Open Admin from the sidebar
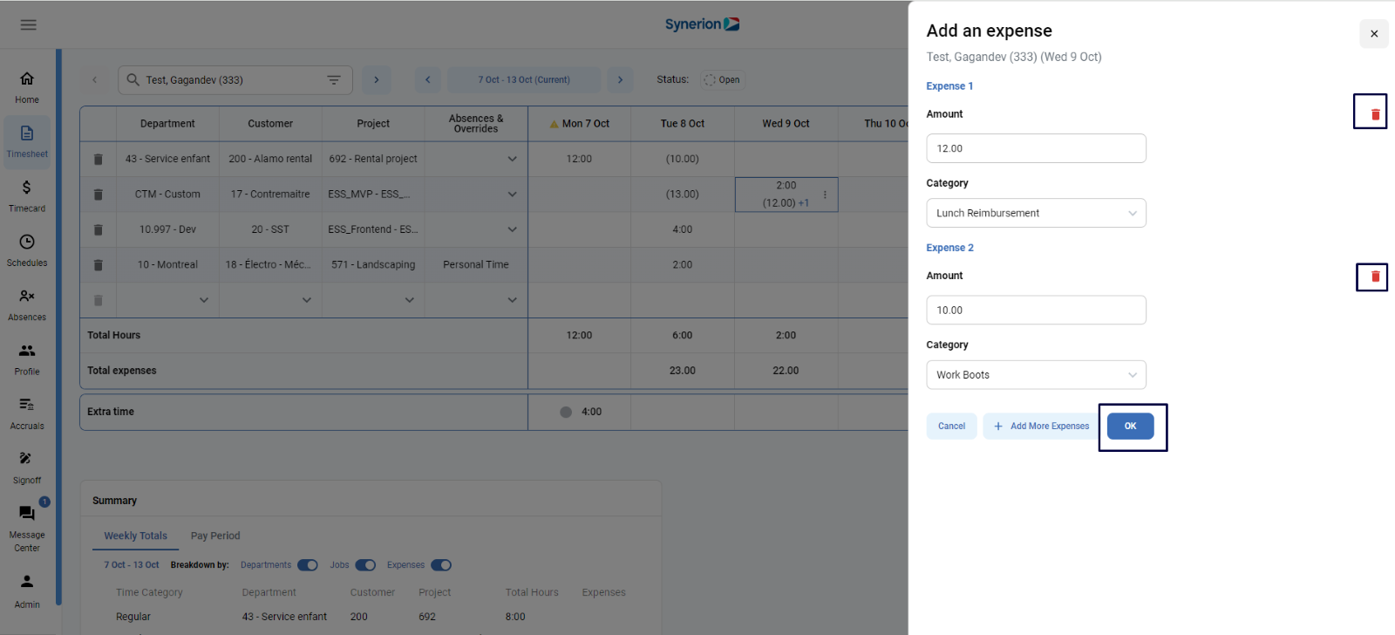The image size is (1395, 635). (x=27, y=591)
